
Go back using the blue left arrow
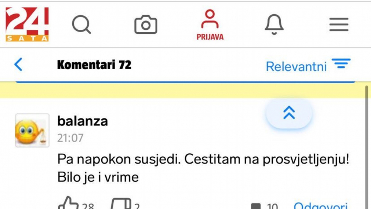(18, 64)
